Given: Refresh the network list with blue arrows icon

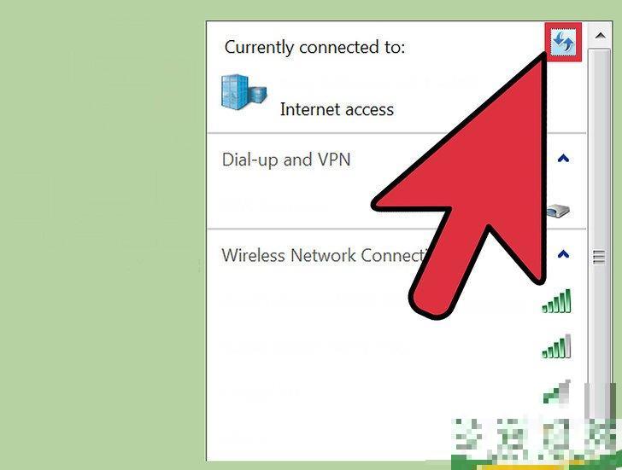Looking at the screenshot, I should 563,42.
